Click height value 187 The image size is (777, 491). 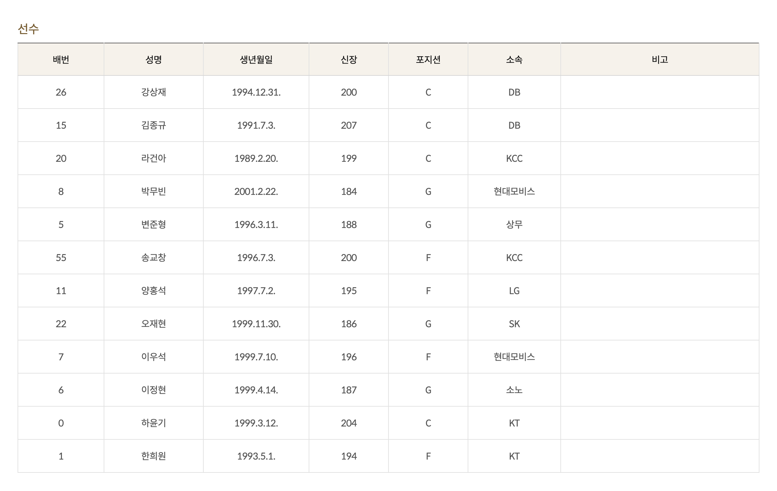tap(349, 390)
